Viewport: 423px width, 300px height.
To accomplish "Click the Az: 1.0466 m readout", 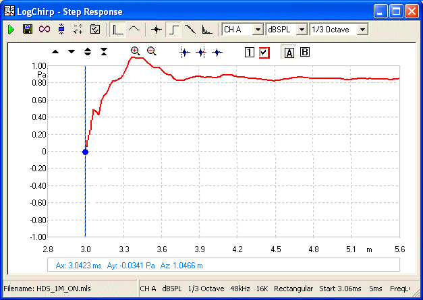I will (181, 266).
